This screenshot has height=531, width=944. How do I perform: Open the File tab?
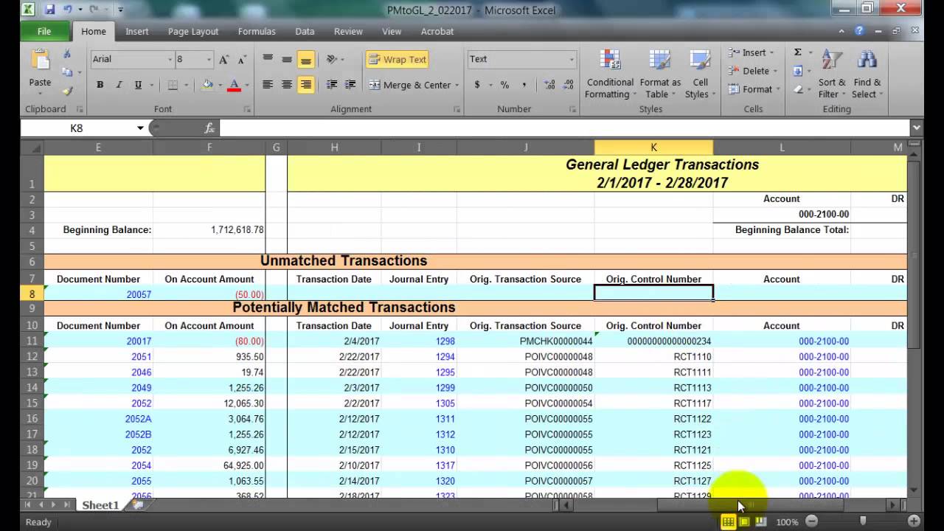(44, 32)
